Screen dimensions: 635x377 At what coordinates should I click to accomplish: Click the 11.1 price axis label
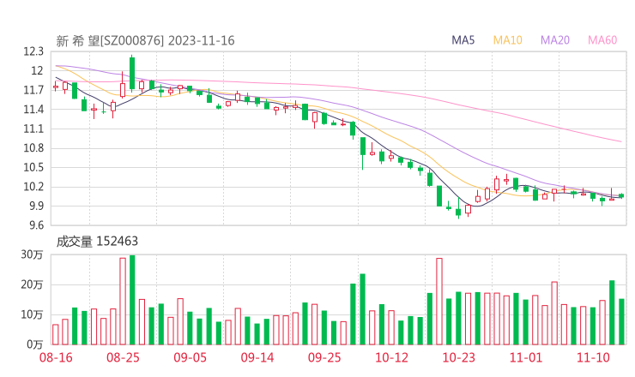[33, 129]
